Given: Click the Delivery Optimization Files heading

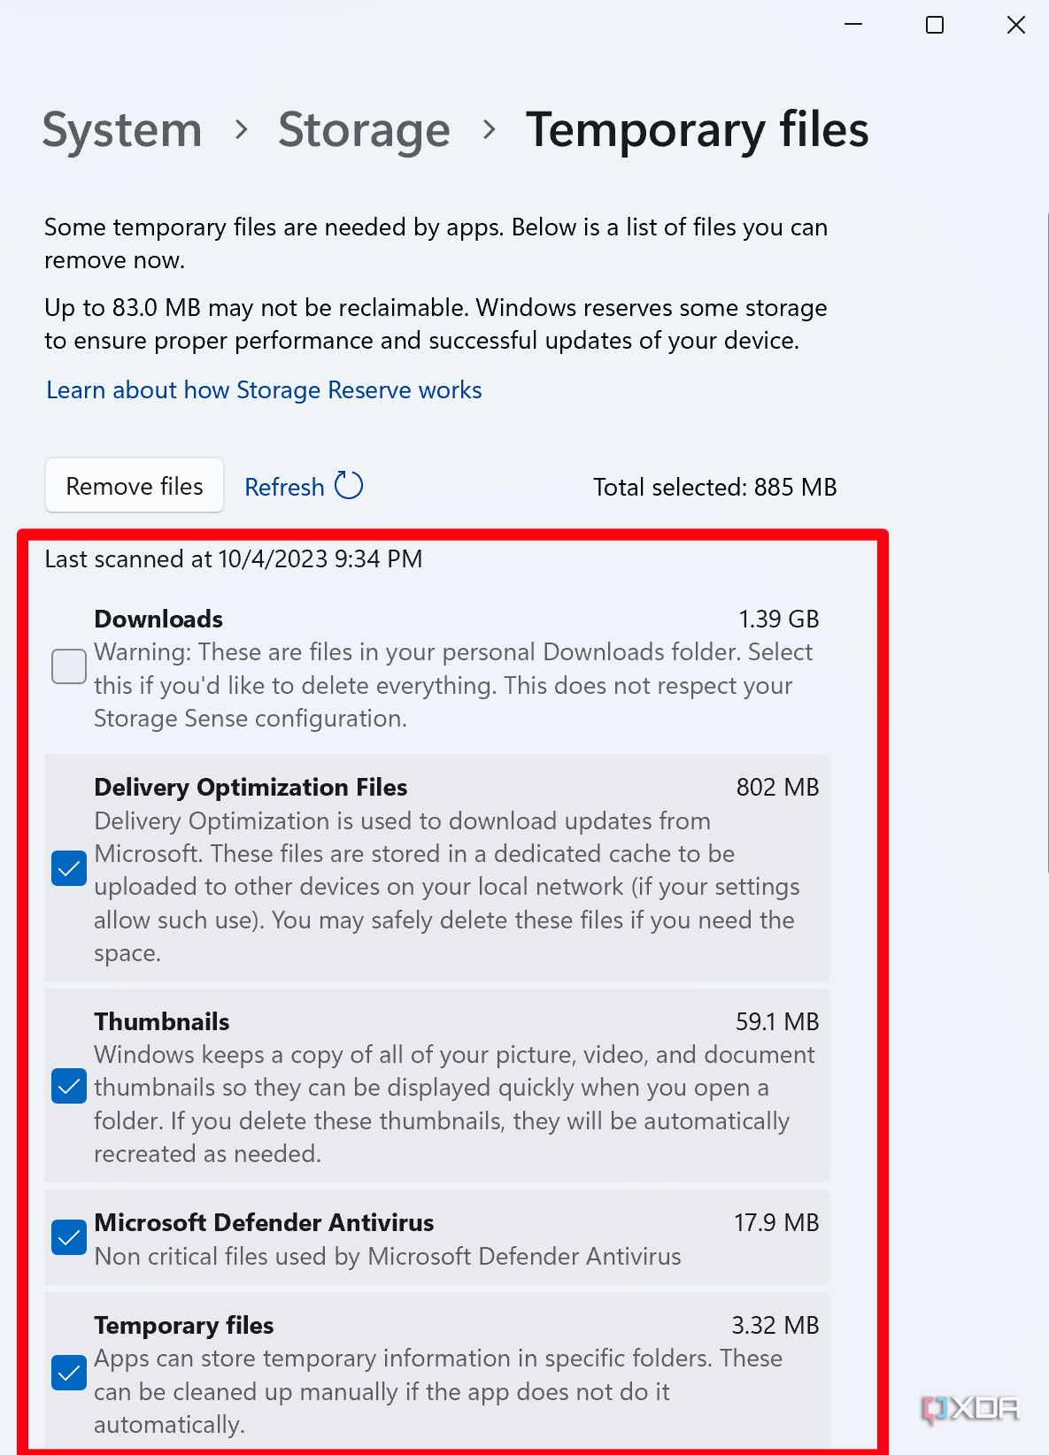Looking at the screenshot, I should (x=251, y=787).
